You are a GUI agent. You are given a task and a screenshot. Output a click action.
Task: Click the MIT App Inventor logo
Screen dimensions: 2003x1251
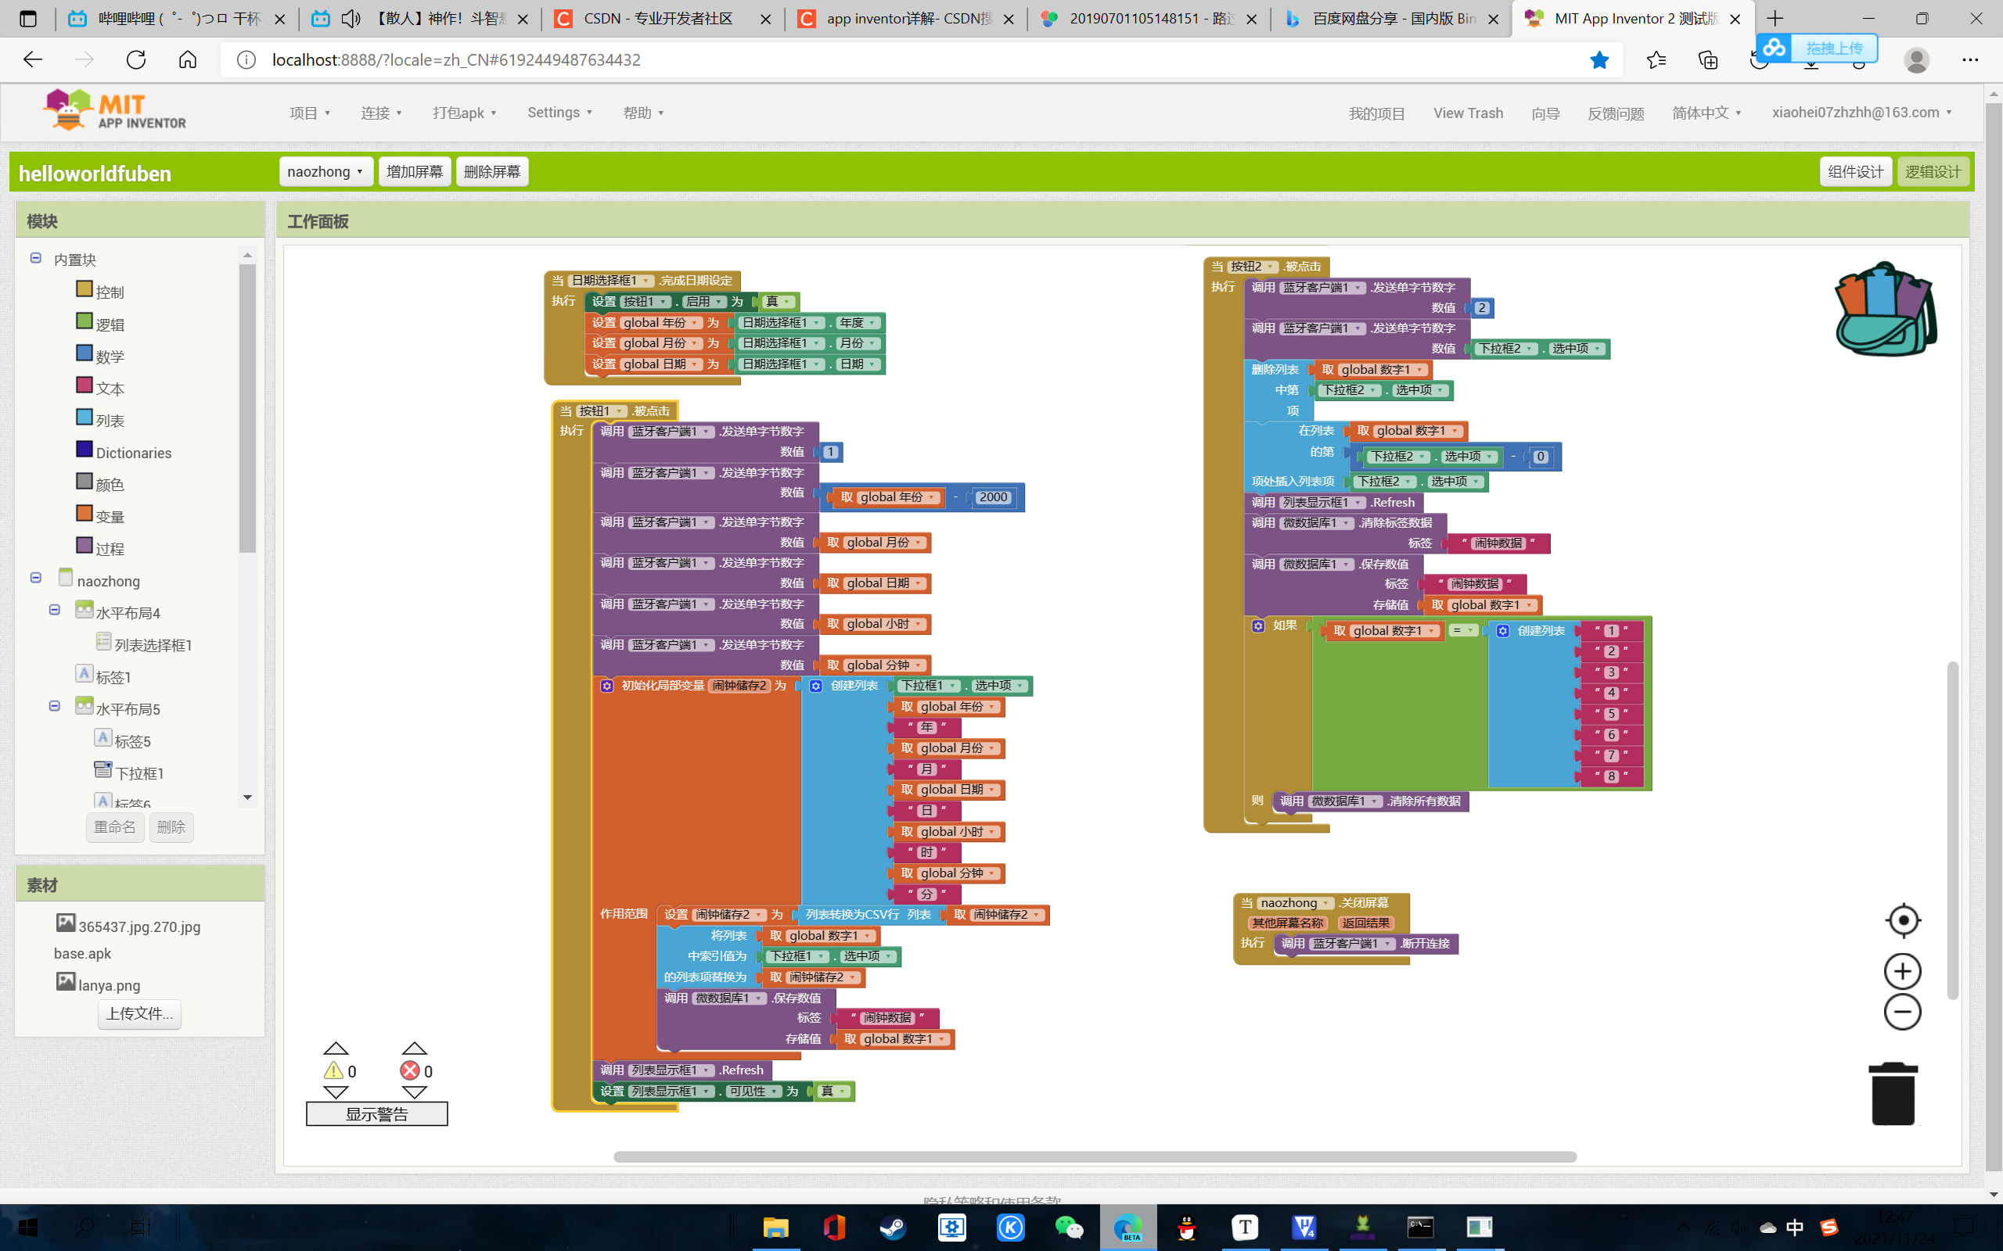(116, 111)
